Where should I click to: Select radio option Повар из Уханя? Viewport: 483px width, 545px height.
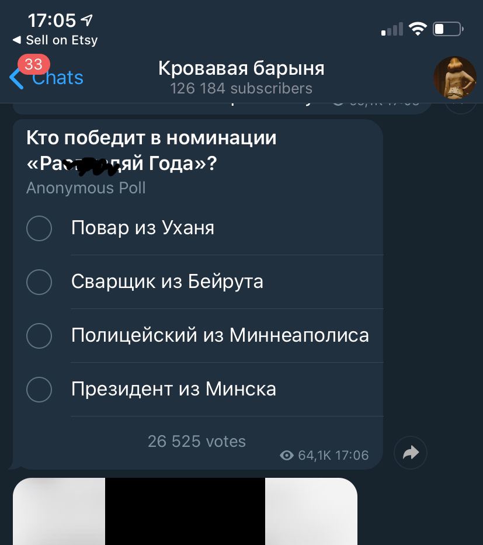[39, 228]
